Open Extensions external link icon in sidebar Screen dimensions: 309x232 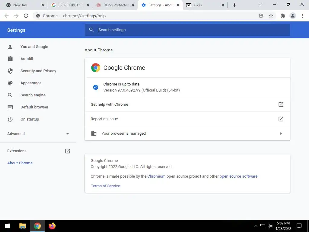click(x=67, y=151)
